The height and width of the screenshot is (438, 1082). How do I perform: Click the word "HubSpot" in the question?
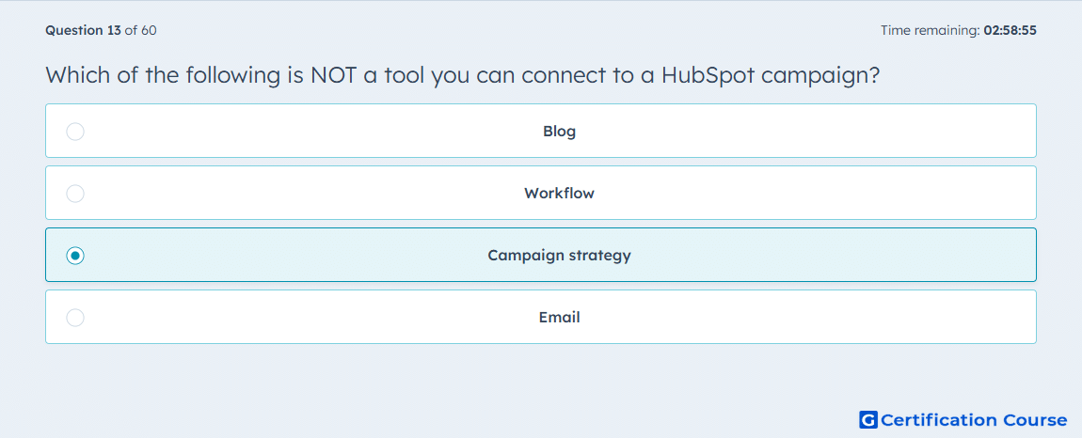(x=707, y=75)
